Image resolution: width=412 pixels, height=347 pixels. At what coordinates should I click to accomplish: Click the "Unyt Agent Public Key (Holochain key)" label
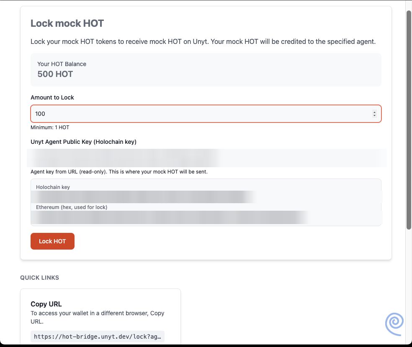coord(84,142)
